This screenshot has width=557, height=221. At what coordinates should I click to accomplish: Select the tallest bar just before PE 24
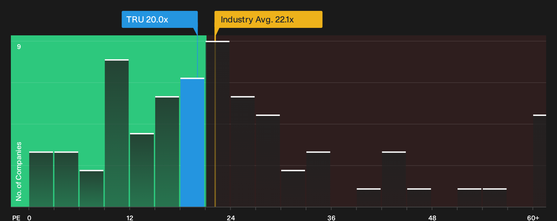tap(217, 124)
